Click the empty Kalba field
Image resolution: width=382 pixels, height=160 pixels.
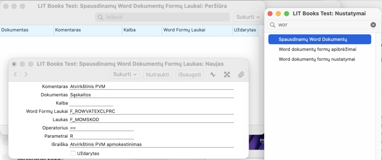(x=91, y=103)
